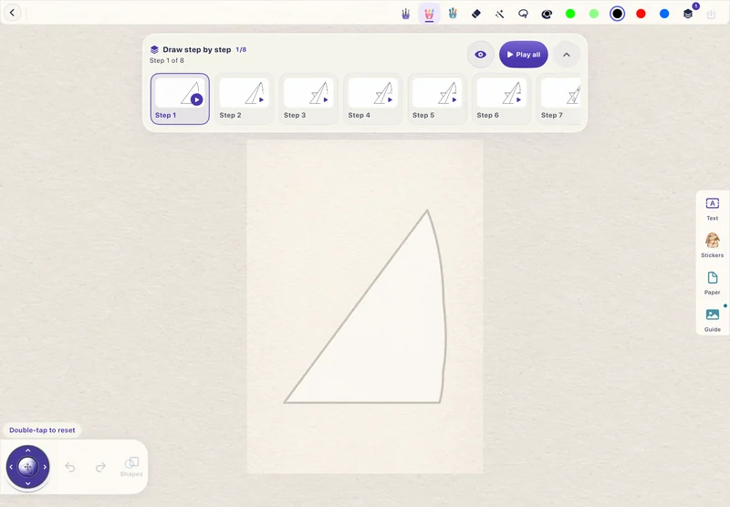Click the Play all button
Viewport: 730px width, 507px height.
coord(523,55)
